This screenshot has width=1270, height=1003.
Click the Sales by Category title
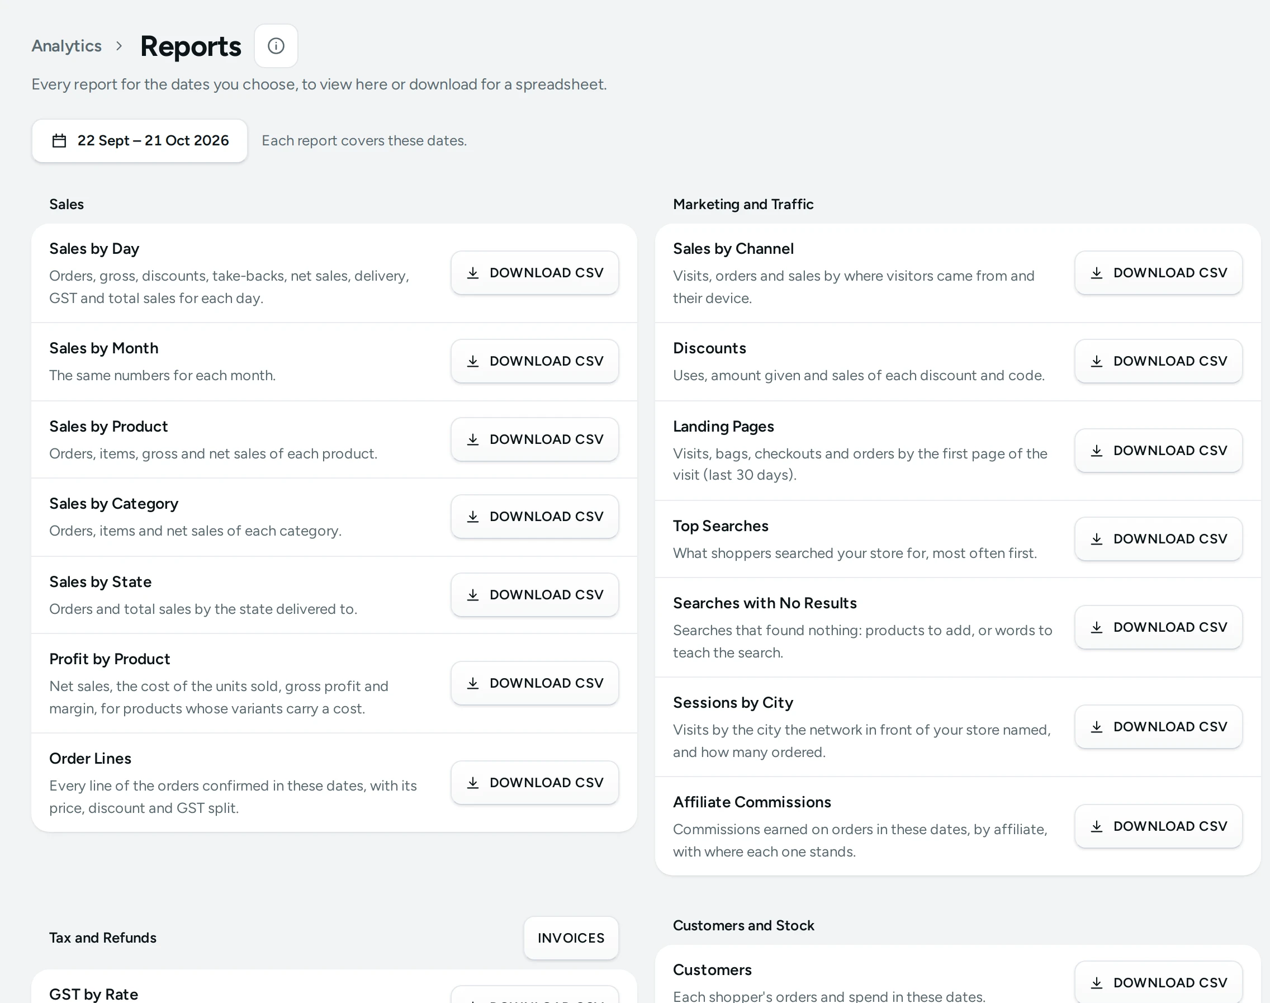[x=114, y=504]
